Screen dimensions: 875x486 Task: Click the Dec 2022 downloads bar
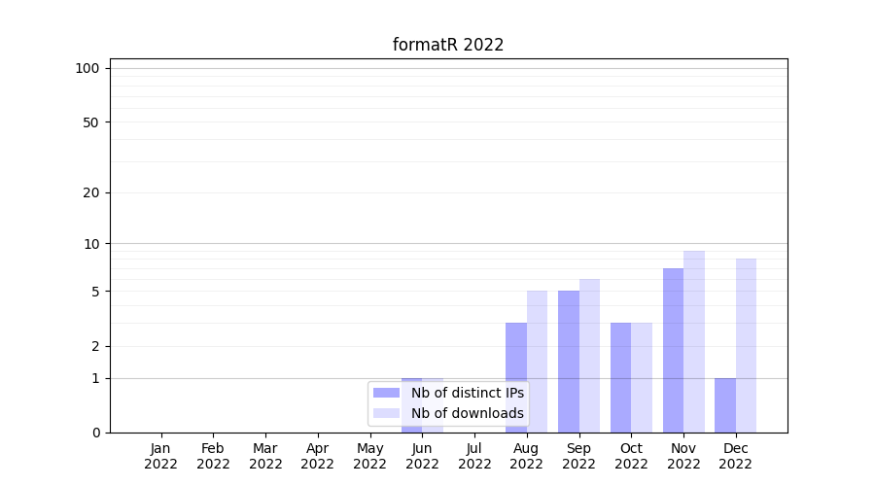746,345
